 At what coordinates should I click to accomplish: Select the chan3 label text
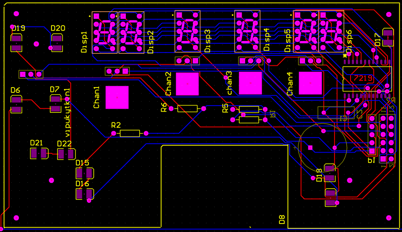(x=229, y=83)
